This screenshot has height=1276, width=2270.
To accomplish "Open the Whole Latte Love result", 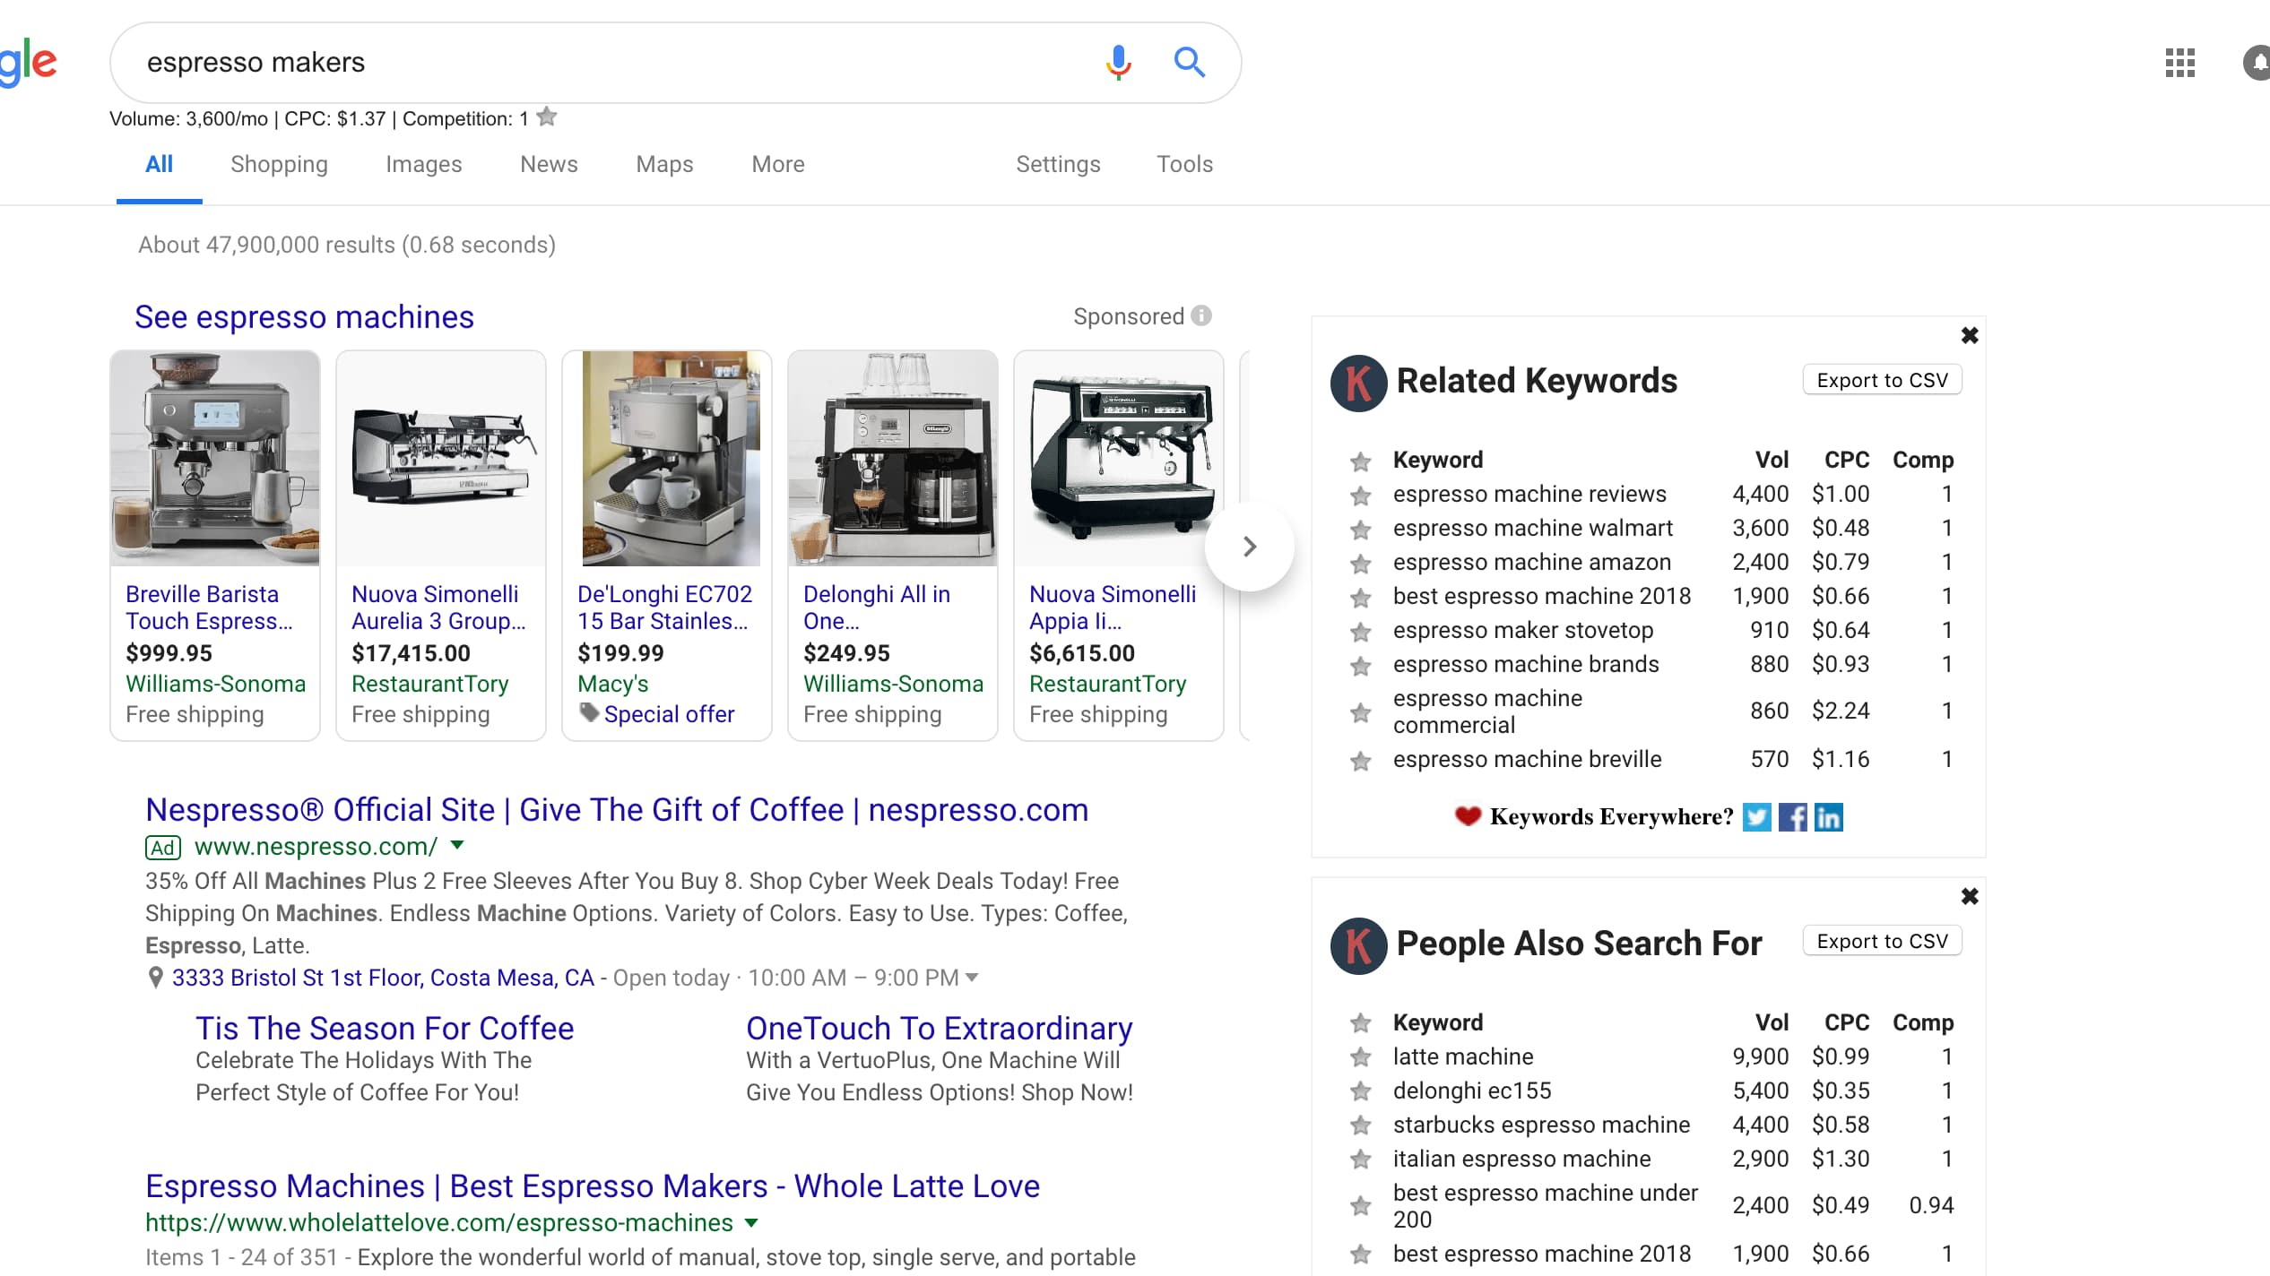I will coord(593,1186).
